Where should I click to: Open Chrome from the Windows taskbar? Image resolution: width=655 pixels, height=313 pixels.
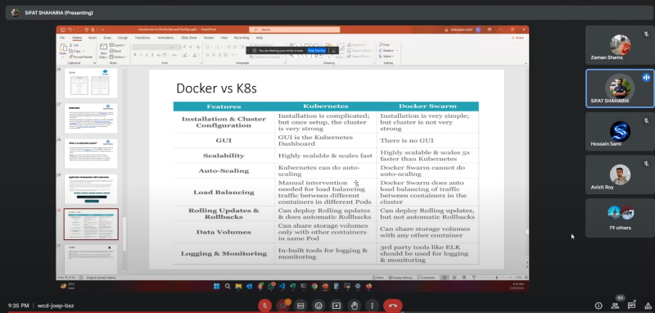[314, 286]
